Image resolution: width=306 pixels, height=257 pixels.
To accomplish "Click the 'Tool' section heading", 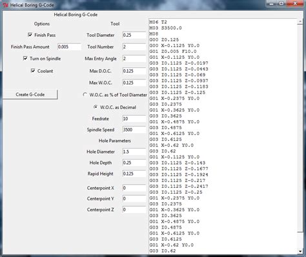I will click(x=115, y=24).
